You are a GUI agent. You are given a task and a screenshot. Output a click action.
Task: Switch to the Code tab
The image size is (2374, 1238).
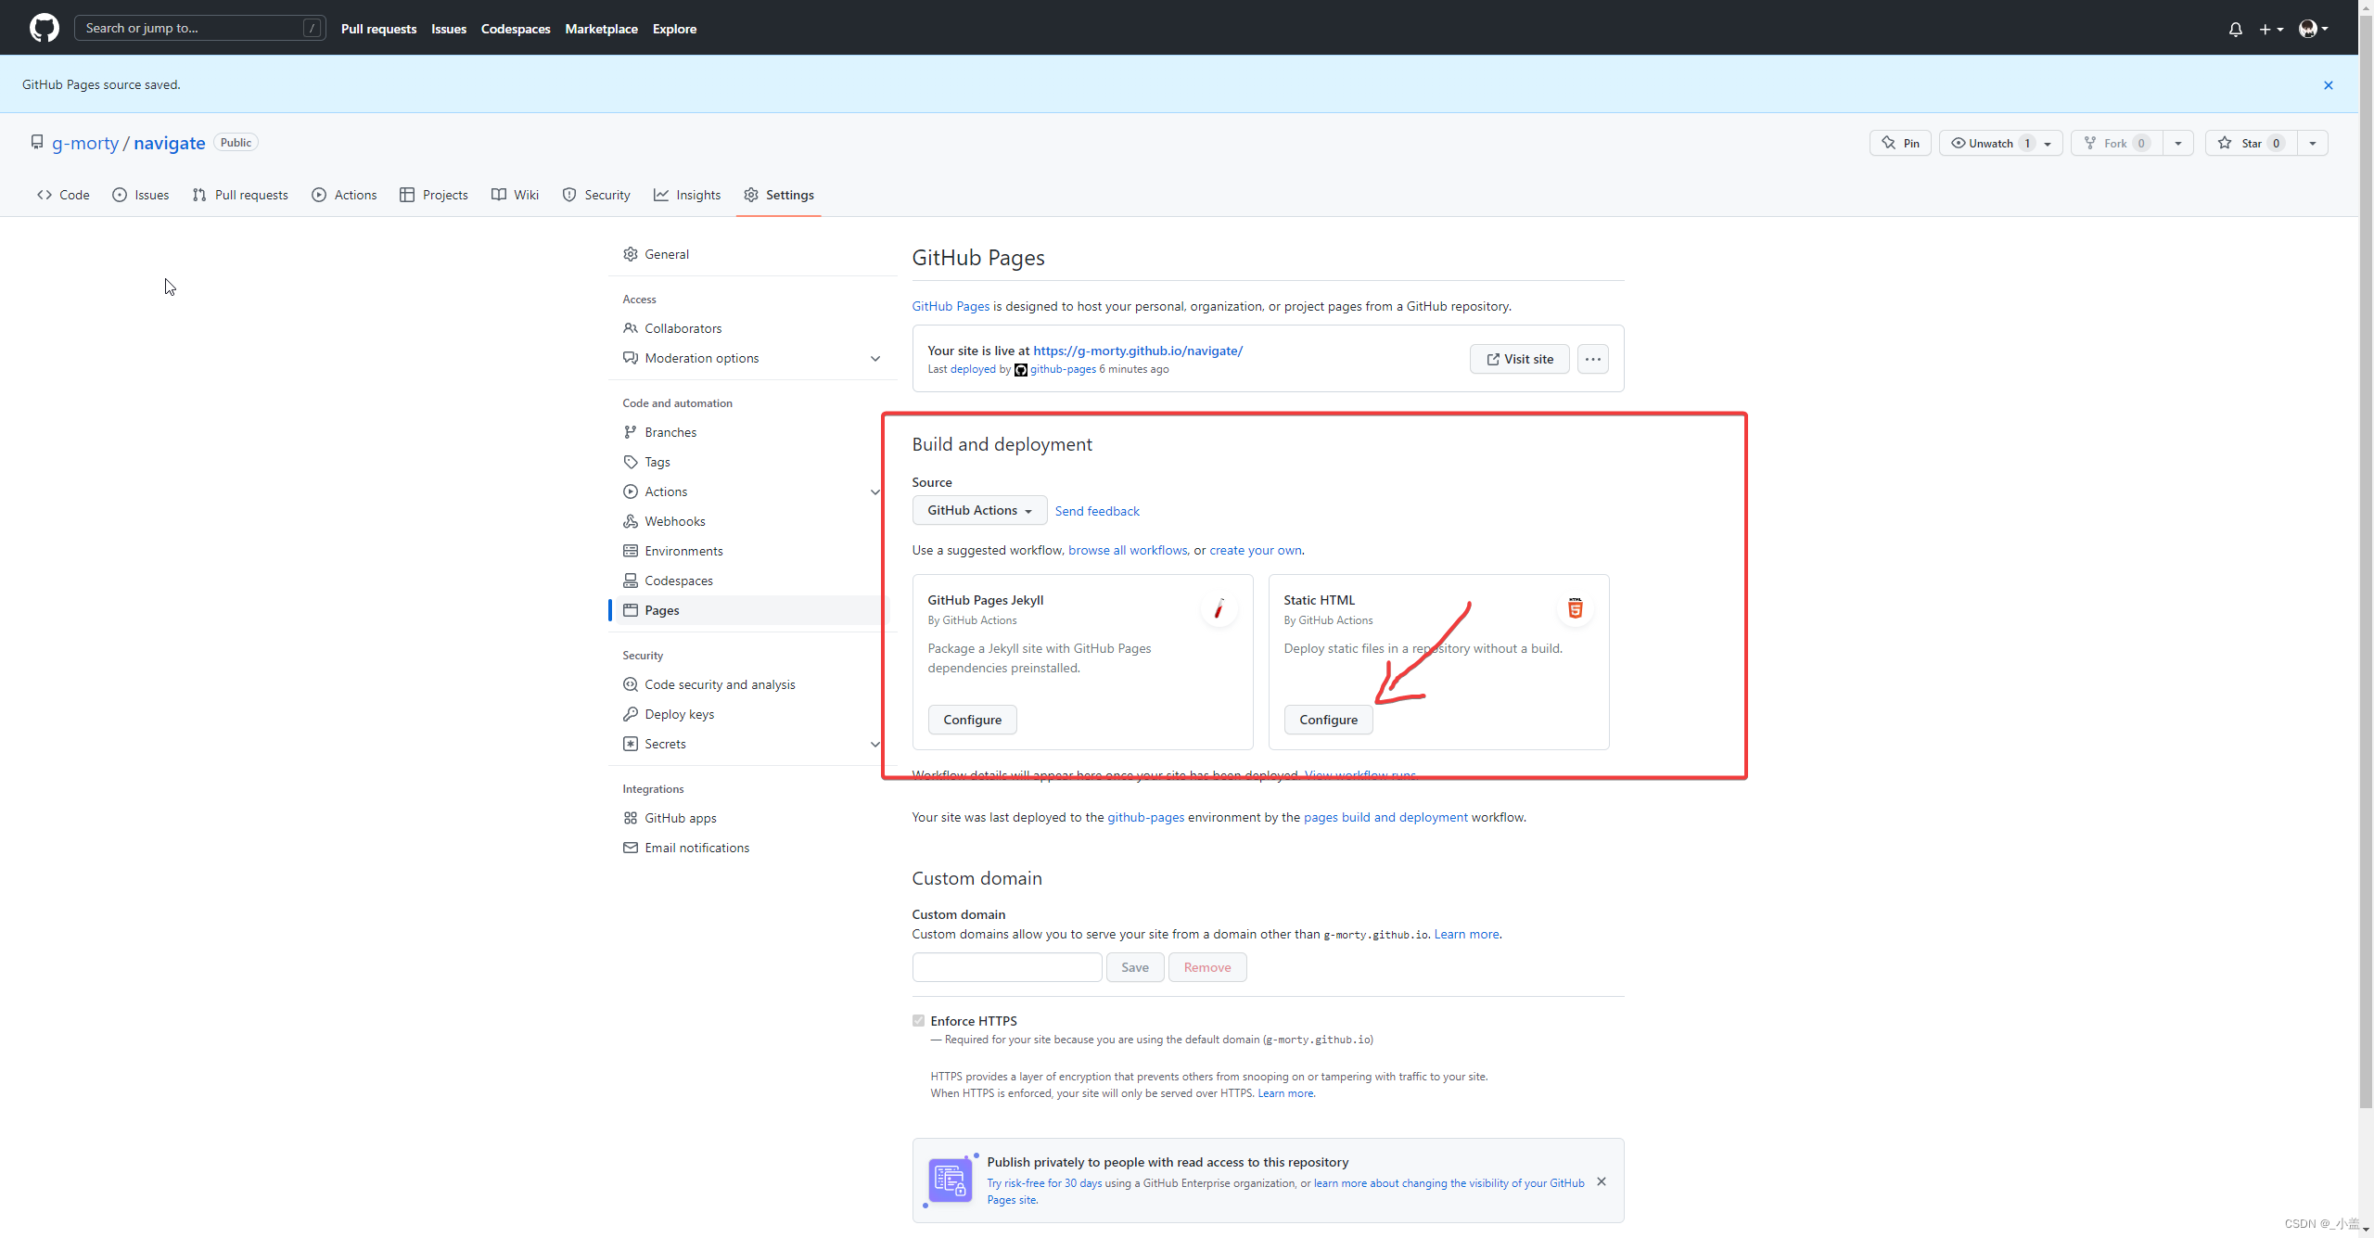click(x=63, y=195)
